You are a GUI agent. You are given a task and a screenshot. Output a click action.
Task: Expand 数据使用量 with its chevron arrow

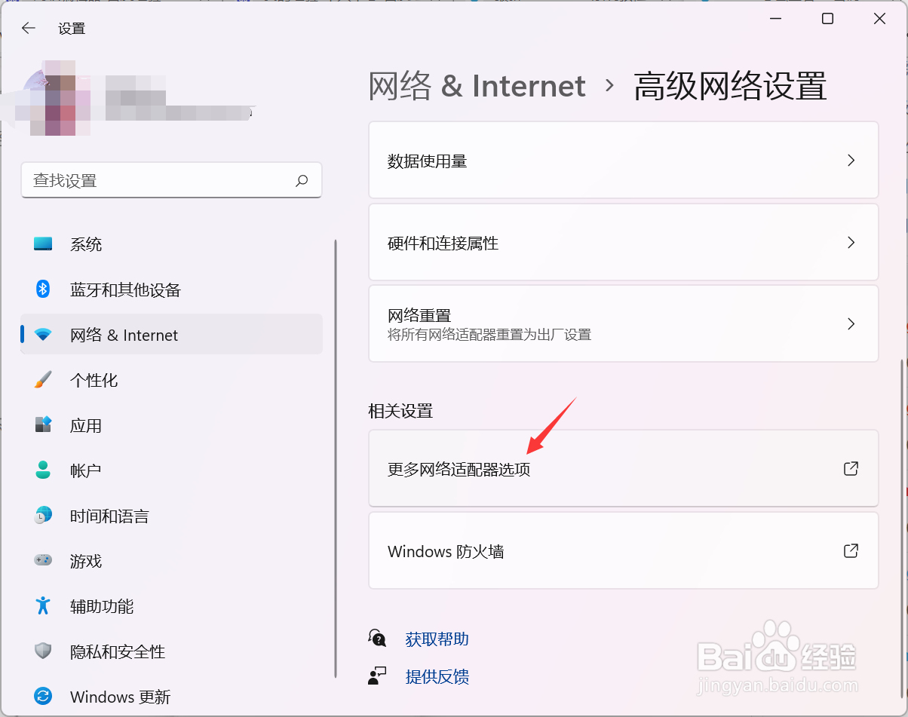point(851,161)
